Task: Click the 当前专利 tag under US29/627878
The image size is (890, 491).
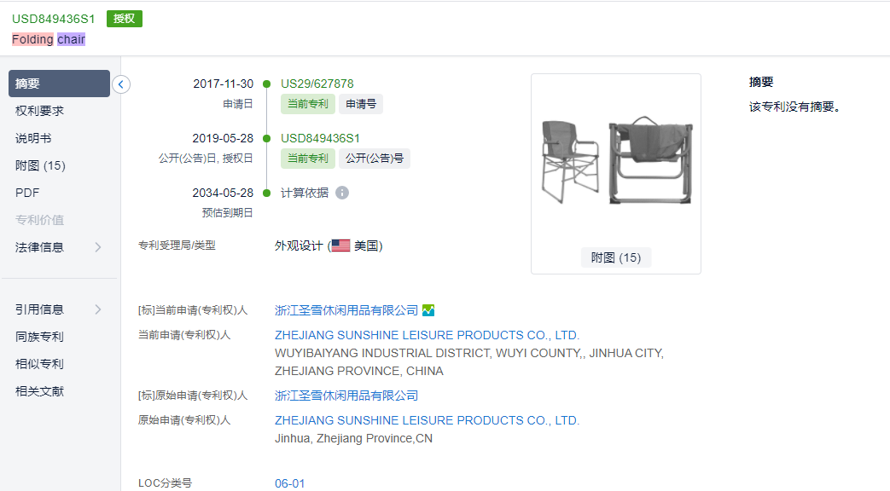Action: click(x=308, y=104)
